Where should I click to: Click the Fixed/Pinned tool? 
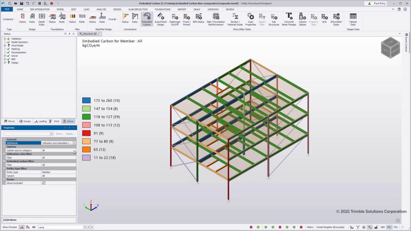187,20
